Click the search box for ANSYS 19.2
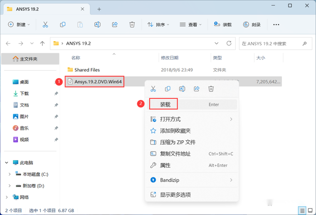 click(276, 44)
